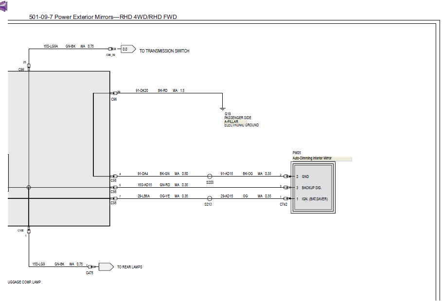Click the purple back arrow icon
This screenshot has width=442, height=301.
click(x=3, y=6)
